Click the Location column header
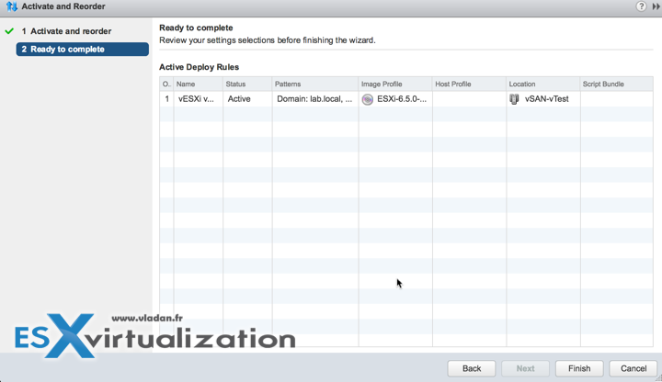662x382 pixels. coord(543,84)
